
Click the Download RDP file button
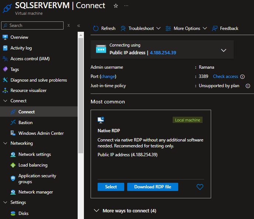coord(153,187)
